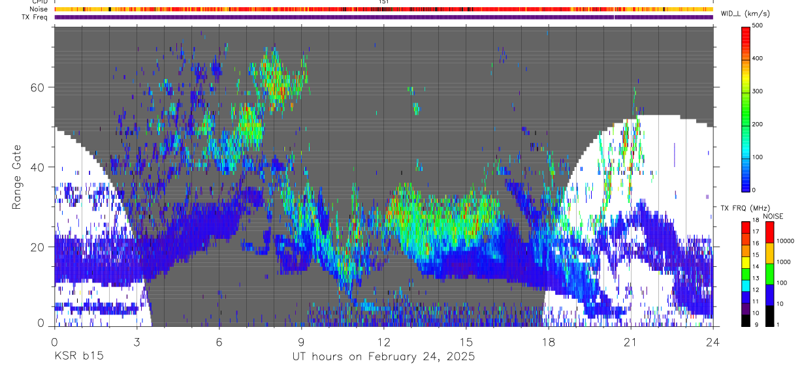Click the 'TX Freq' row label at top left
Screen dimensions: 802x370
[x=34, y=17]
